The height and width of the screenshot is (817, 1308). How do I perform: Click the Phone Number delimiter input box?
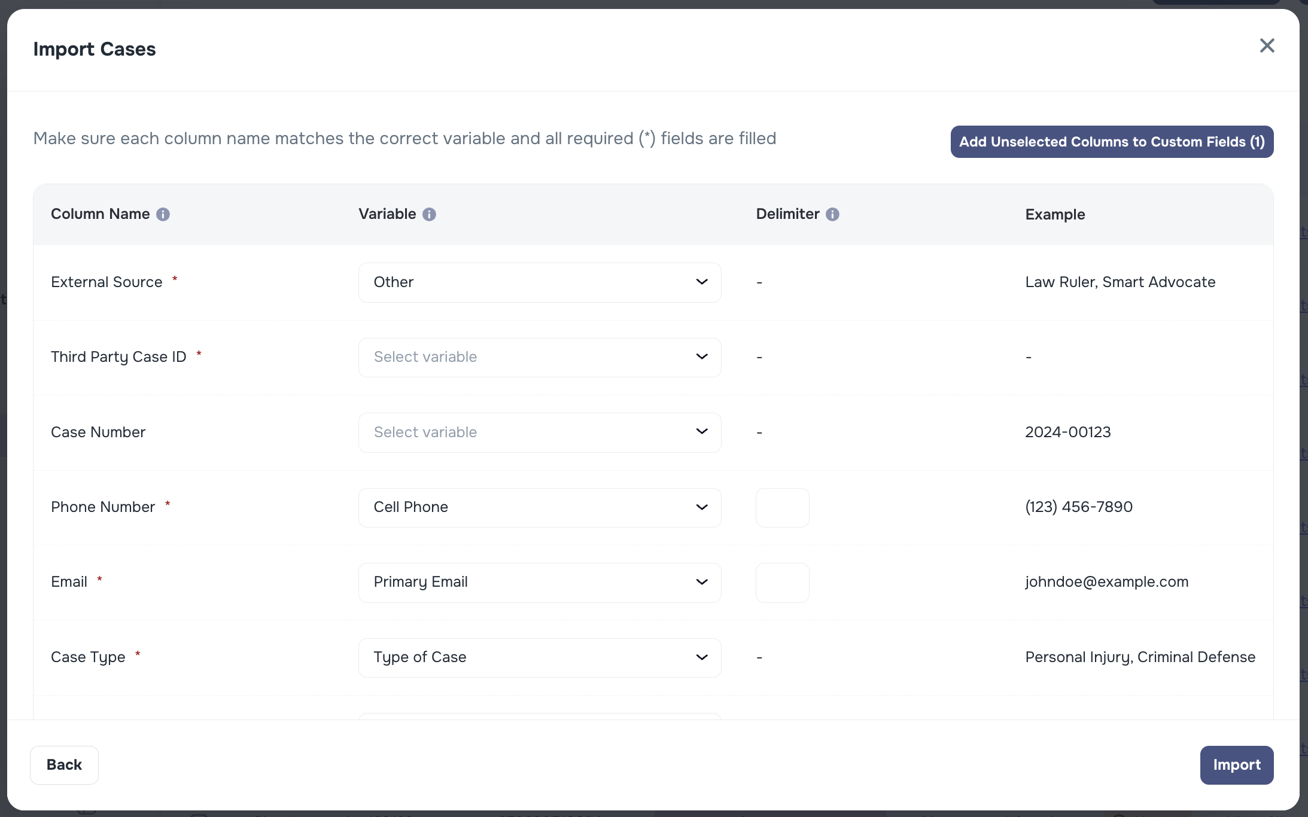click(x=783, y=507)
